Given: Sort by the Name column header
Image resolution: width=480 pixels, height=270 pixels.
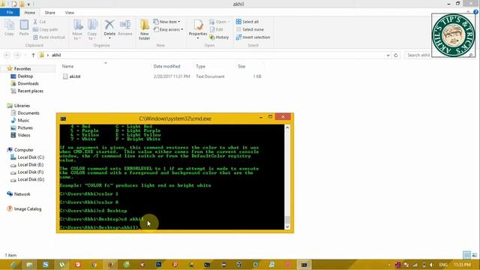Looking at the screenshot, I should click(67, 66).
